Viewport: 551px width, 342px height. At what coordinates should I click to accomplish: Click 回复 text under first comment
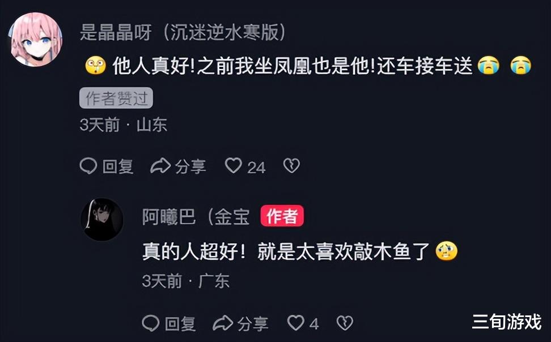point(118,166)
